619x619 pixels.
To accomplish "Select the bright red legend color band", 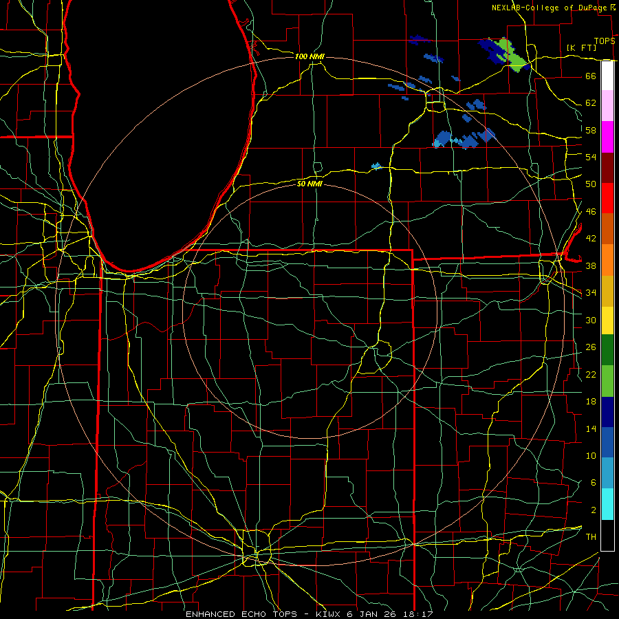I will click(607, 198).
